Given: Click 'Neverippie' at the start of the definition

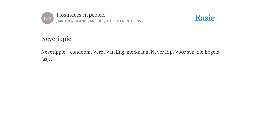Looking at the screenshot, I should [53, 52].
